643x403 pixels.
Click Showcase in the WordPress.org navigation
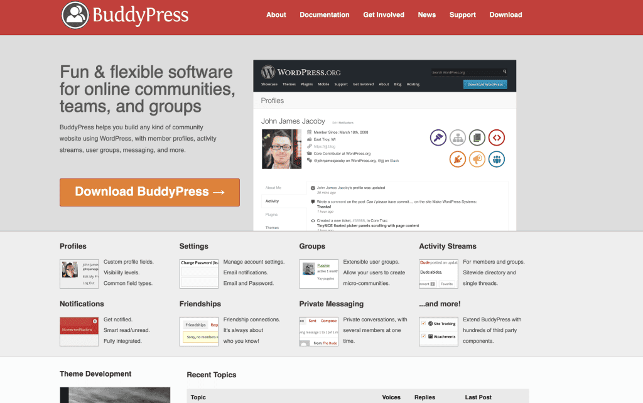pos(269,83)
